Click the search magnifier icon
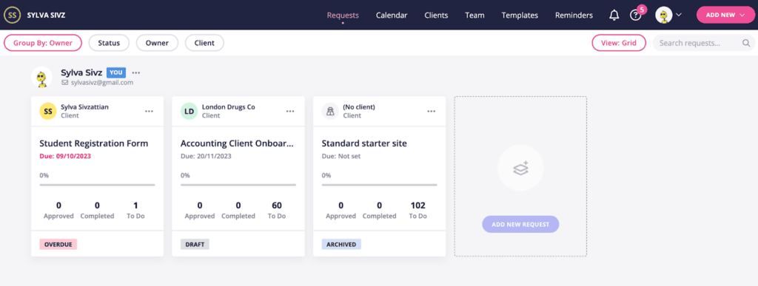758x286 pixels. coord(746,43)
